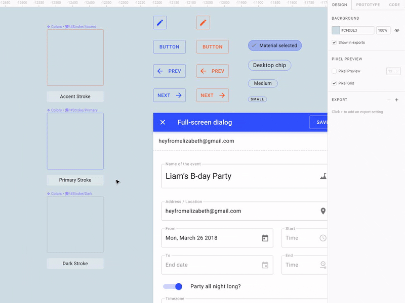
Task: Enable the Pixel Preview checkbox
Action: (334, 71)
